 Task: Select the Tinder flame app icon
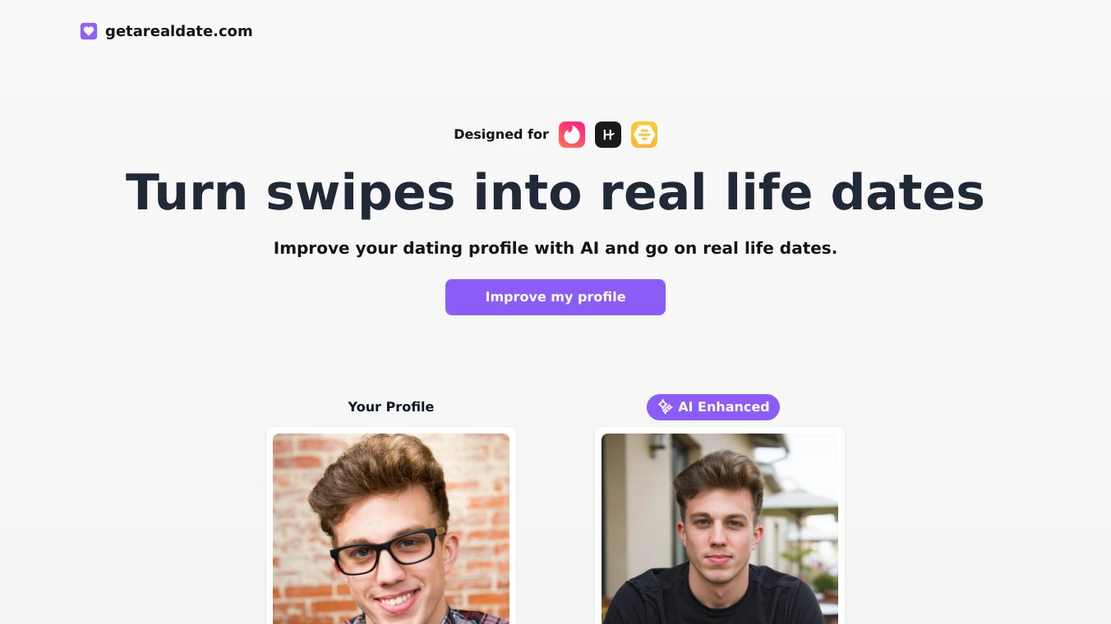(x=572, y=135)
